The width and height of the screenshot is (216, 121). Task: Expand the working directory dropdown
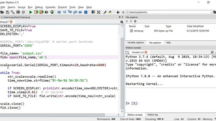click(x=211, y=12)
